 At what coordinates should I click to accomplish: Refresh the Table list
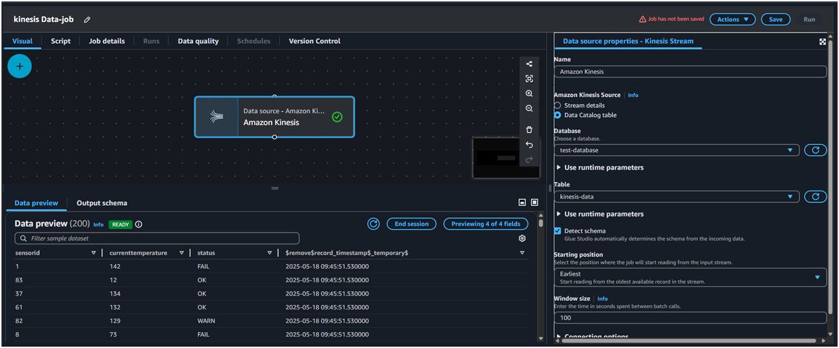[815, 197]
